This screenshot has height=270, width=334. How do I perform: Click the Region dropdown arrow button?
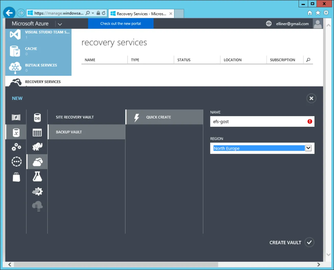coord(308,148)
